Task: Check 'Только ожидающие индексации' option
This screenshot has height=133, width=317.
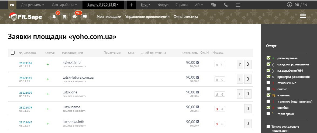Action: click(x=268, y=126)
